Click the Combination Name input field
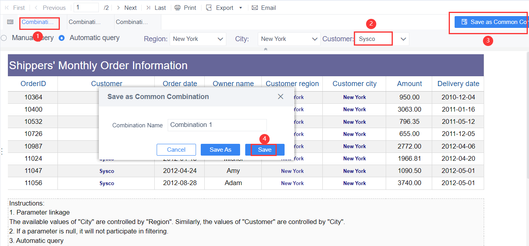The image size is (529, 246). coord(217,125)
